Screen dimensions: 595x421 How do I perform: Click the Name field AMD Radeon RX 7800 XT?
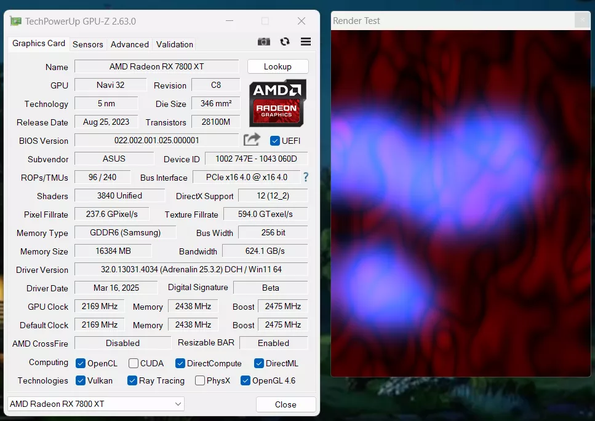(x=157, y=67)
